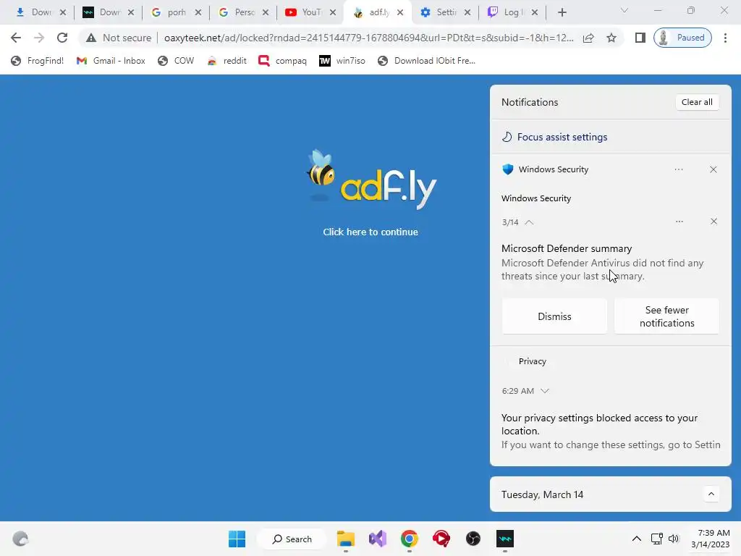The image size is (741, 556).
Task: Open the FrogFind! bookmark
Action: [38, 61]
